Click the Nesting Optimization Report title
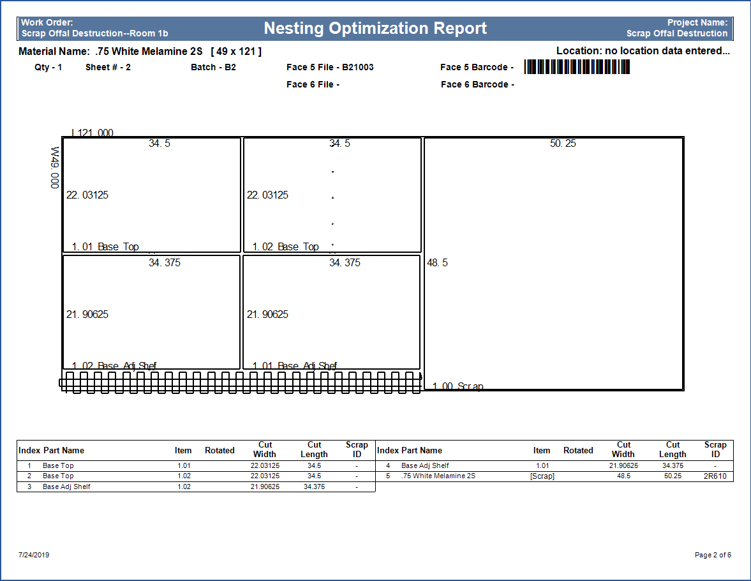 375,29
